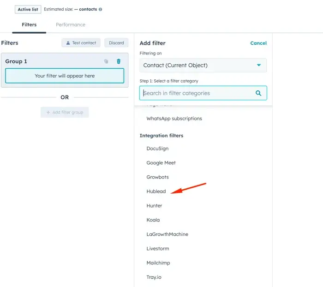Choose the DocuSign filter category

coord(157,149)
